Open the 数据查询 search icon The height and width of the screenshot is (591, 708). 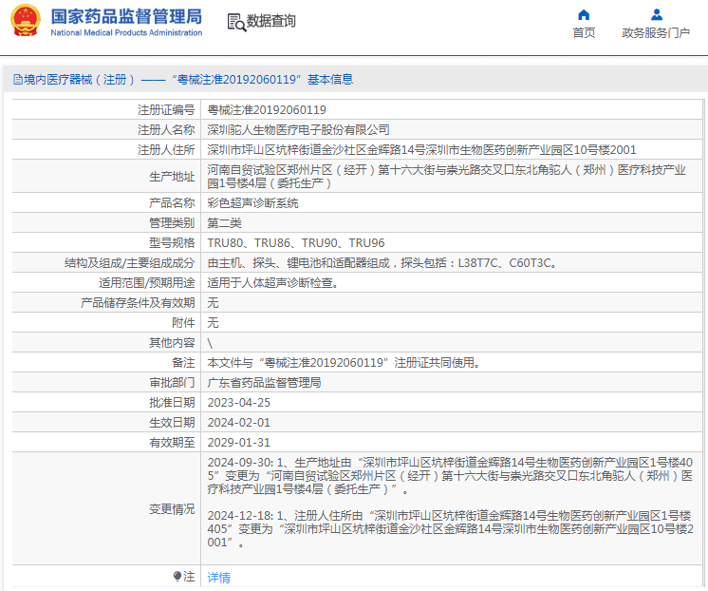[x=236, y=22]
